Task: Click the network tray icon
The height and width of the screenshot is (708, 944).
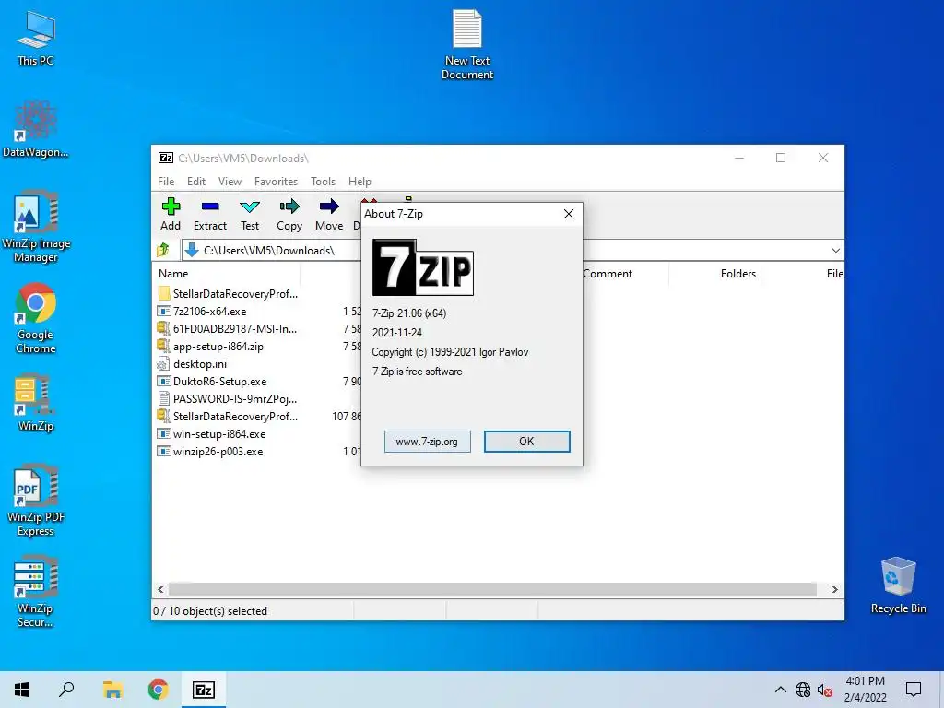Action: point(803,690)
